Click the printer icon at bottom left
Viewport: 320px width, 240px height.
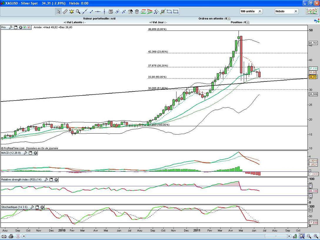(x=11, y=236)
